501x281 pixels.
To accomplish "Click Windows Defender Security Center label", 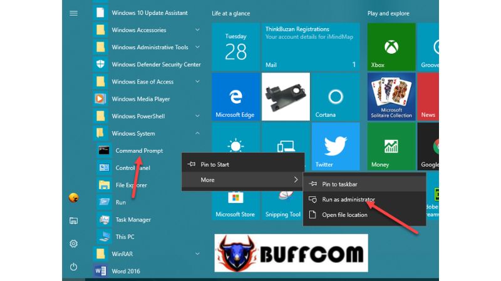I will coord(156,64).
